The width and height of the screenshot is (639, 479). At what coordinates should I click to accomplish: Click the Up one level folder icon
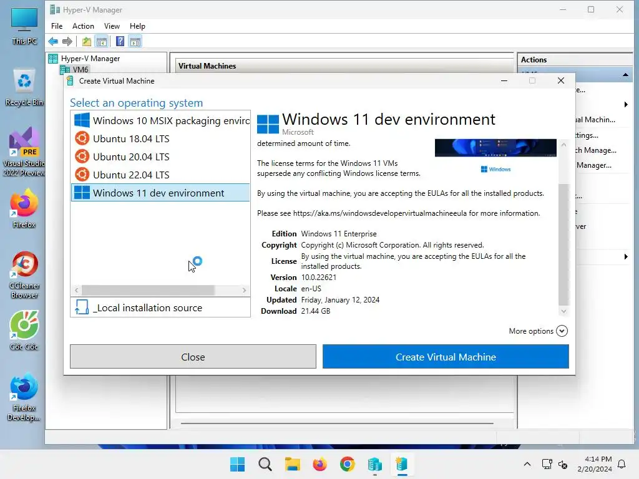click(x=86, y=42)
